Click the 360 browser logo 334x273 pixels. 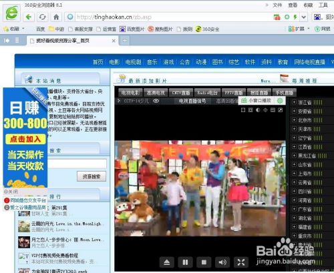click(x=11, y=13)
